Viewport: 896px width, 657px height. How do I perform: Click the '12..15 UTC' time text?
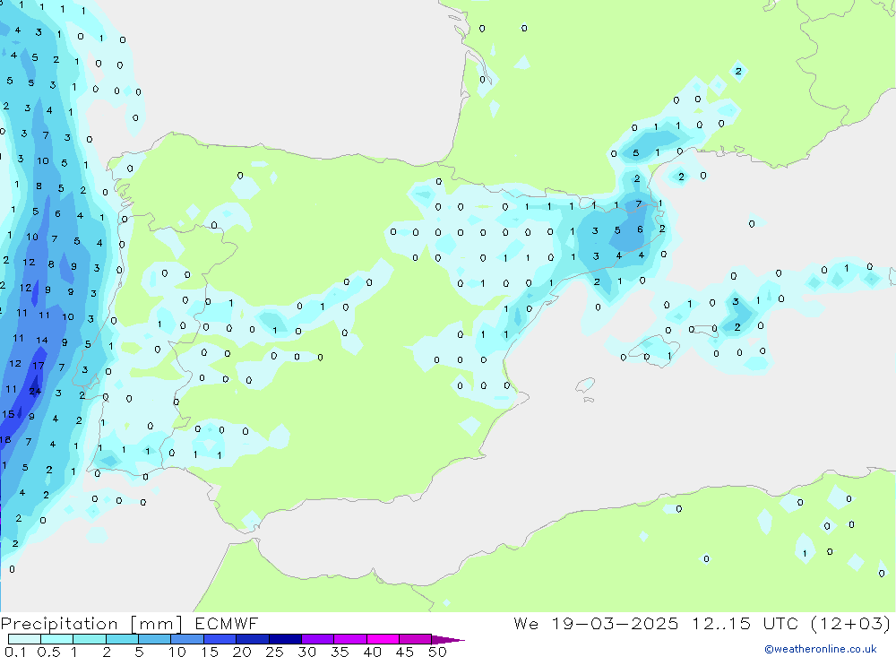(745, 624)
